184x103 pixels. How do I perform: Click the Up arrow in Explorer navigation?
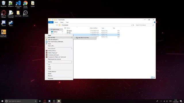click(57, 25)
